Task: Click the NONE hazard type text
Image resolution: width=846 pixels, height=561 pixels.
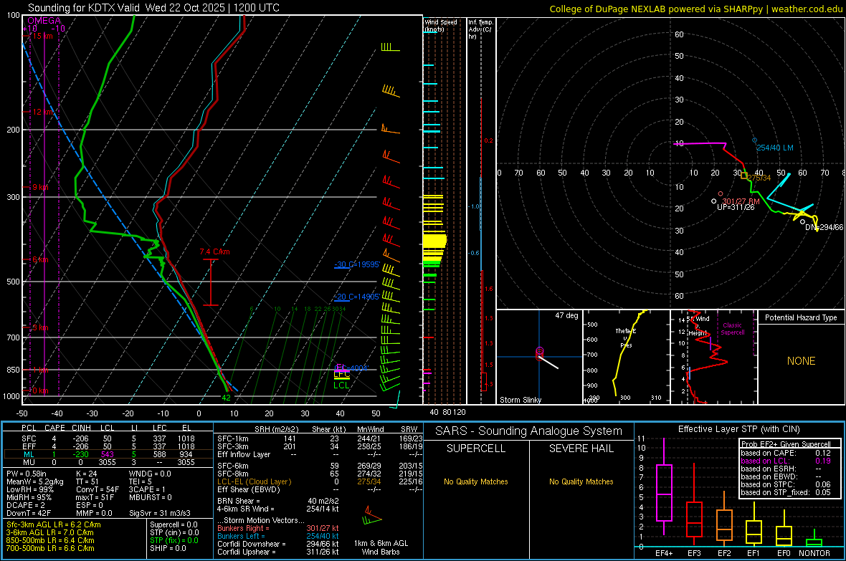Action: pyautogui.click(x=801, y=361)
